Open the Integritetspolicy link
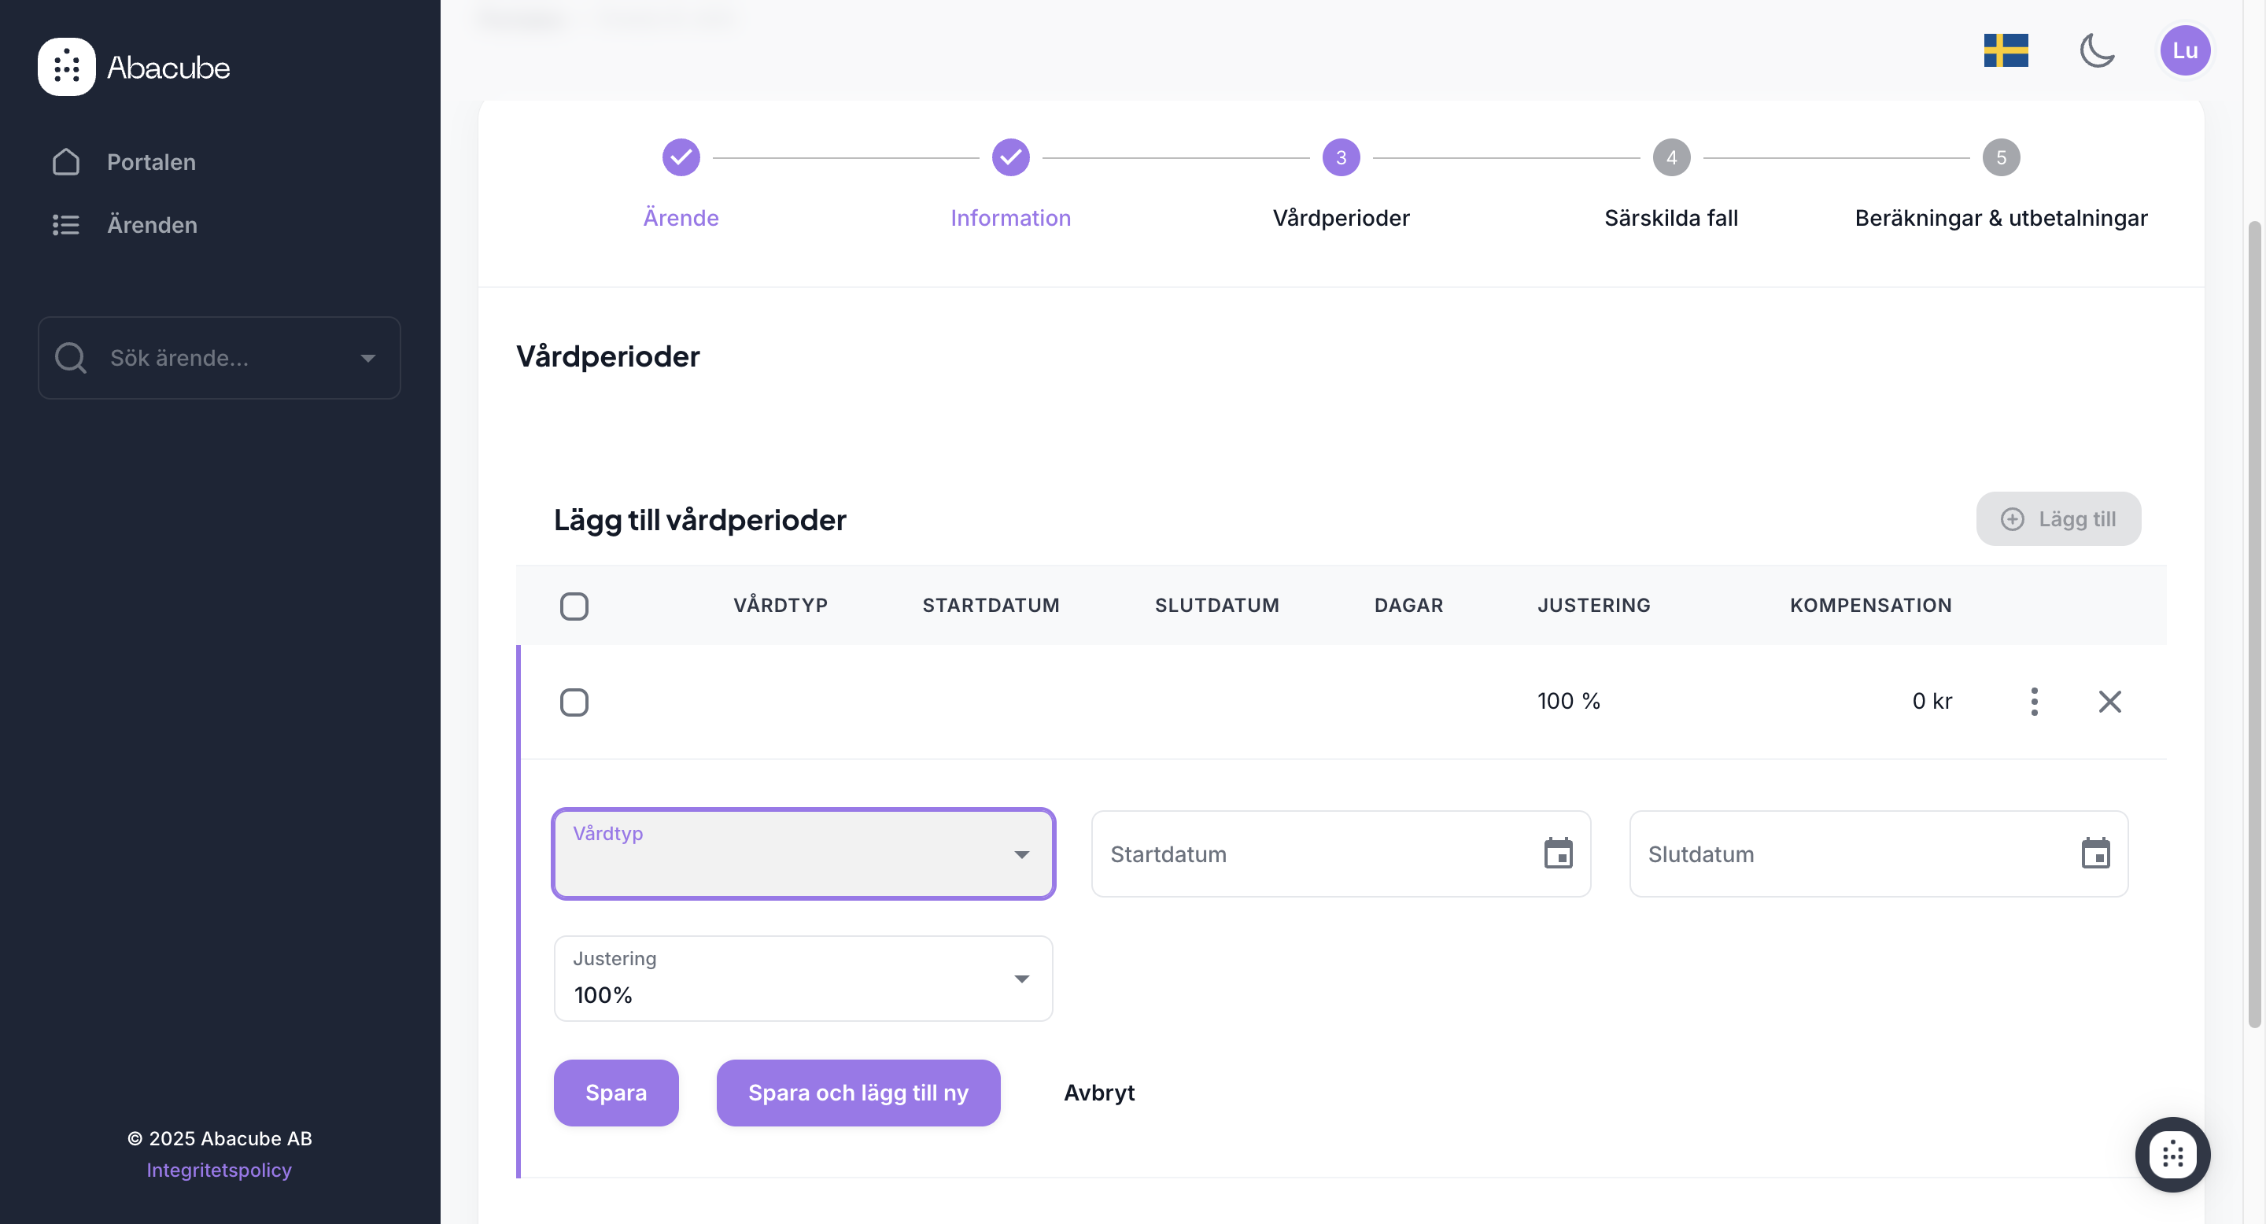2266x1224 pixels. [219, 1171]
